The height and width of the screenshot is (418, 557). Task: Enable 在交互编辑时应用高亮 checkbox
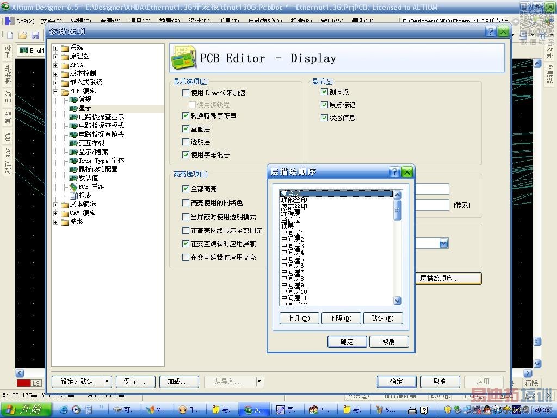click(185, 257)
